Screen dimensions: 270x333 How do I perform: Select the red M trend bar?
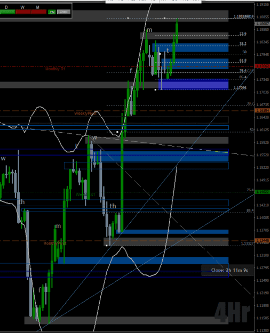coord(39,12)
